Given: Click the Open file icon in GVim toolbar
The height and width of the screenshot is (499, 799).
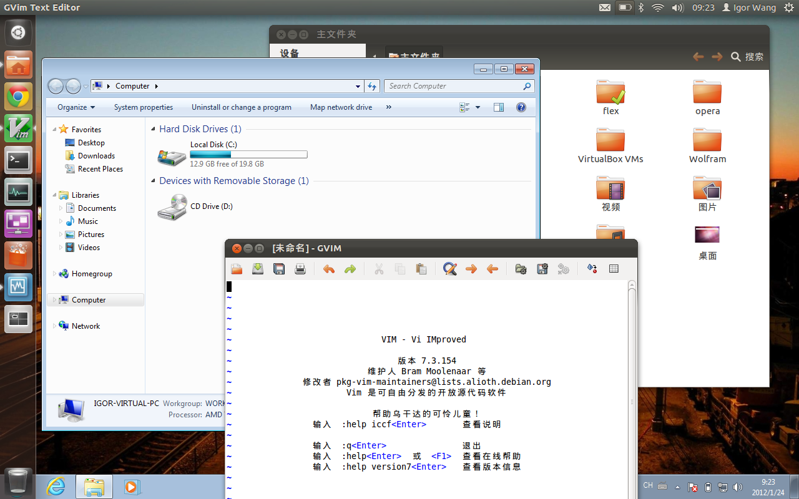Looking at the screenshot, I should tap(237, 269).
